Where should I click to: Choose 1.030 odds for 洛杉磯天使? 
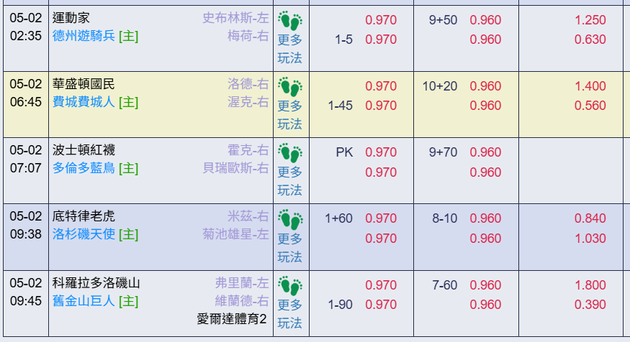coord(590,238)
